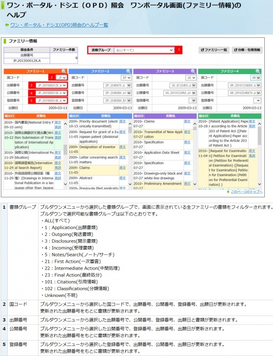273x356 pixels.
Task: Open 英訳 link for National Entry Form
Action: [58, 127]
